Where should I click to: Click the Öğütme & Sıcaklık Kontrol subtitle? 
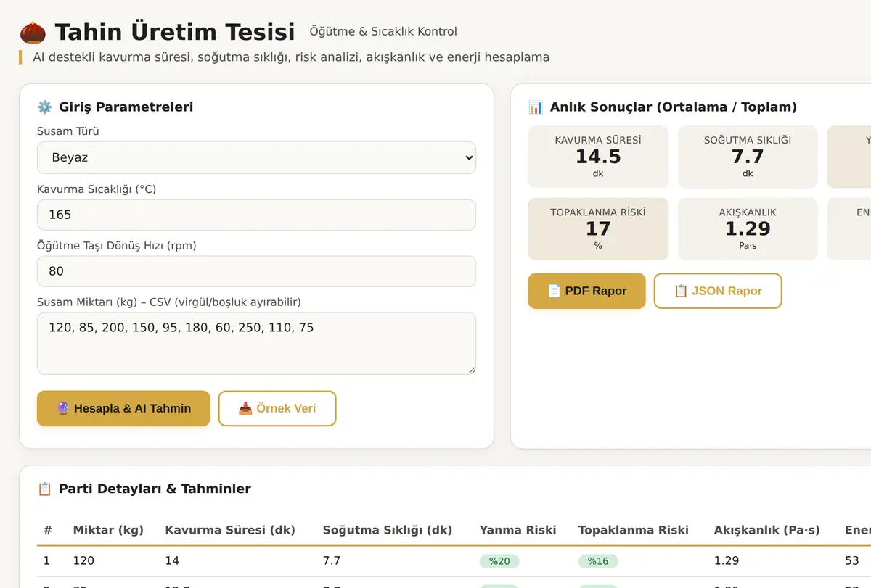click(383, 32)
